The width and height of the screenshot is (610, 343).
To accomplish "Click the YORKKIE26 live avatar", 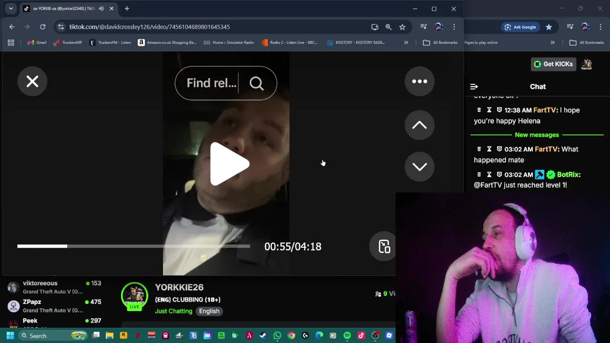I will coord(134,296).
